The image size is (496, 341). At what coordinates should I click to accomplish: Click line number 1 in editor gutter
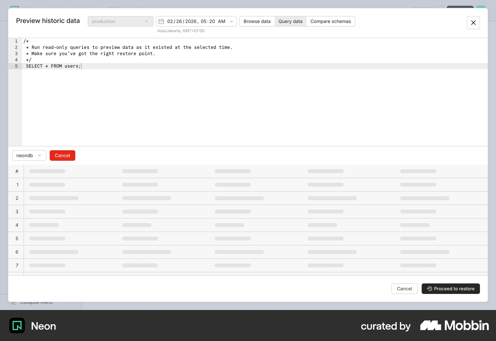click(16, 41)
